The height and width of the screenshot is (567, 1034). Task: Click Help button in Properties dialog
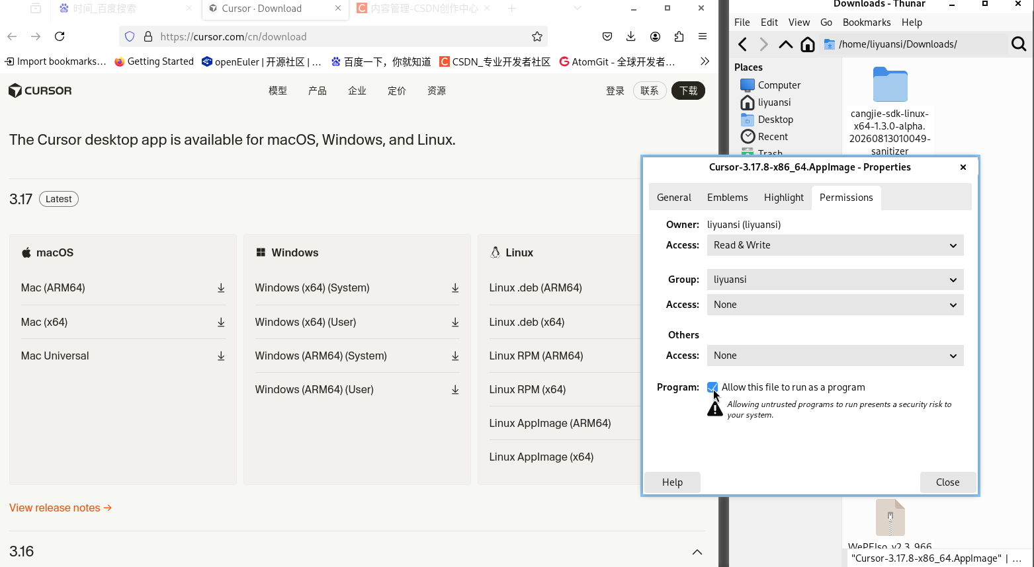click(672, 482)
